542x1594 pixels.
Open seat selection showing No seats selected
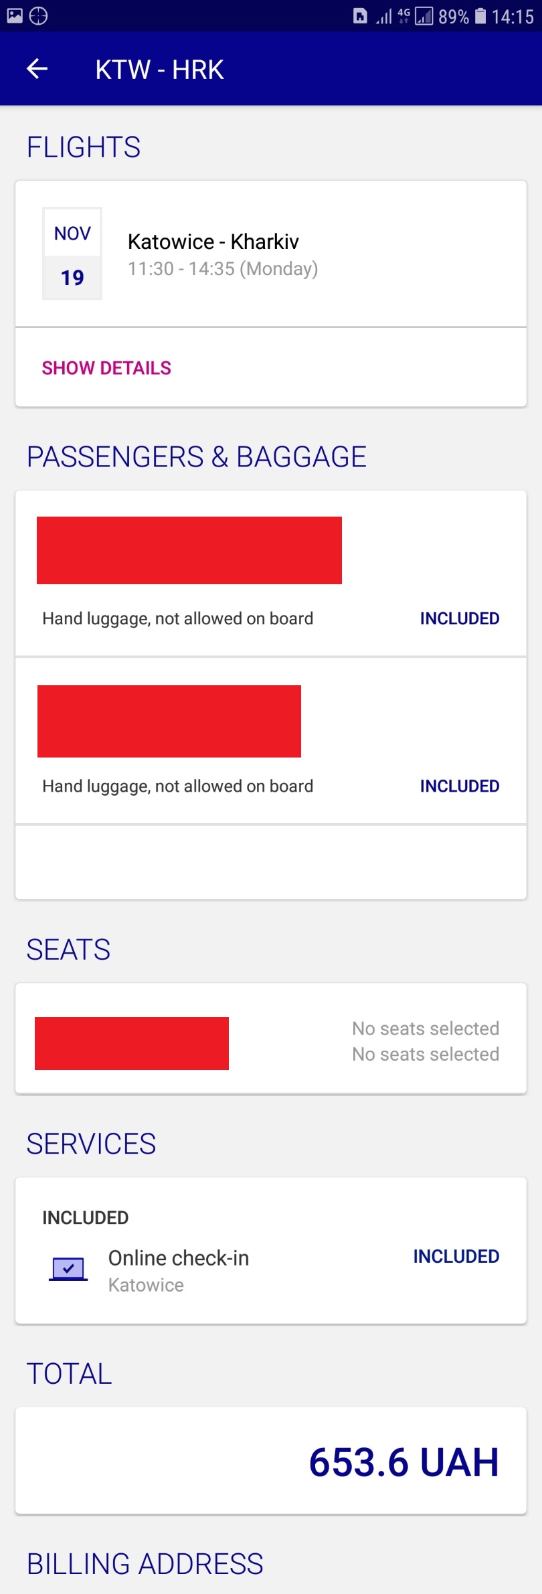426,1041
